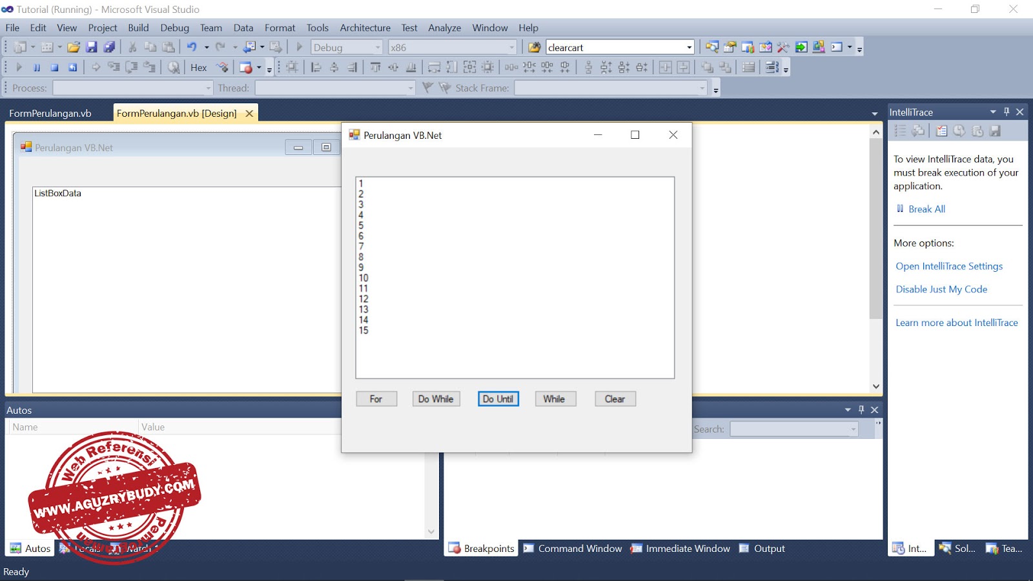Open the x86 platform dropdown
The height and width of the screenshot is (581, 1033).
[512, 48]
